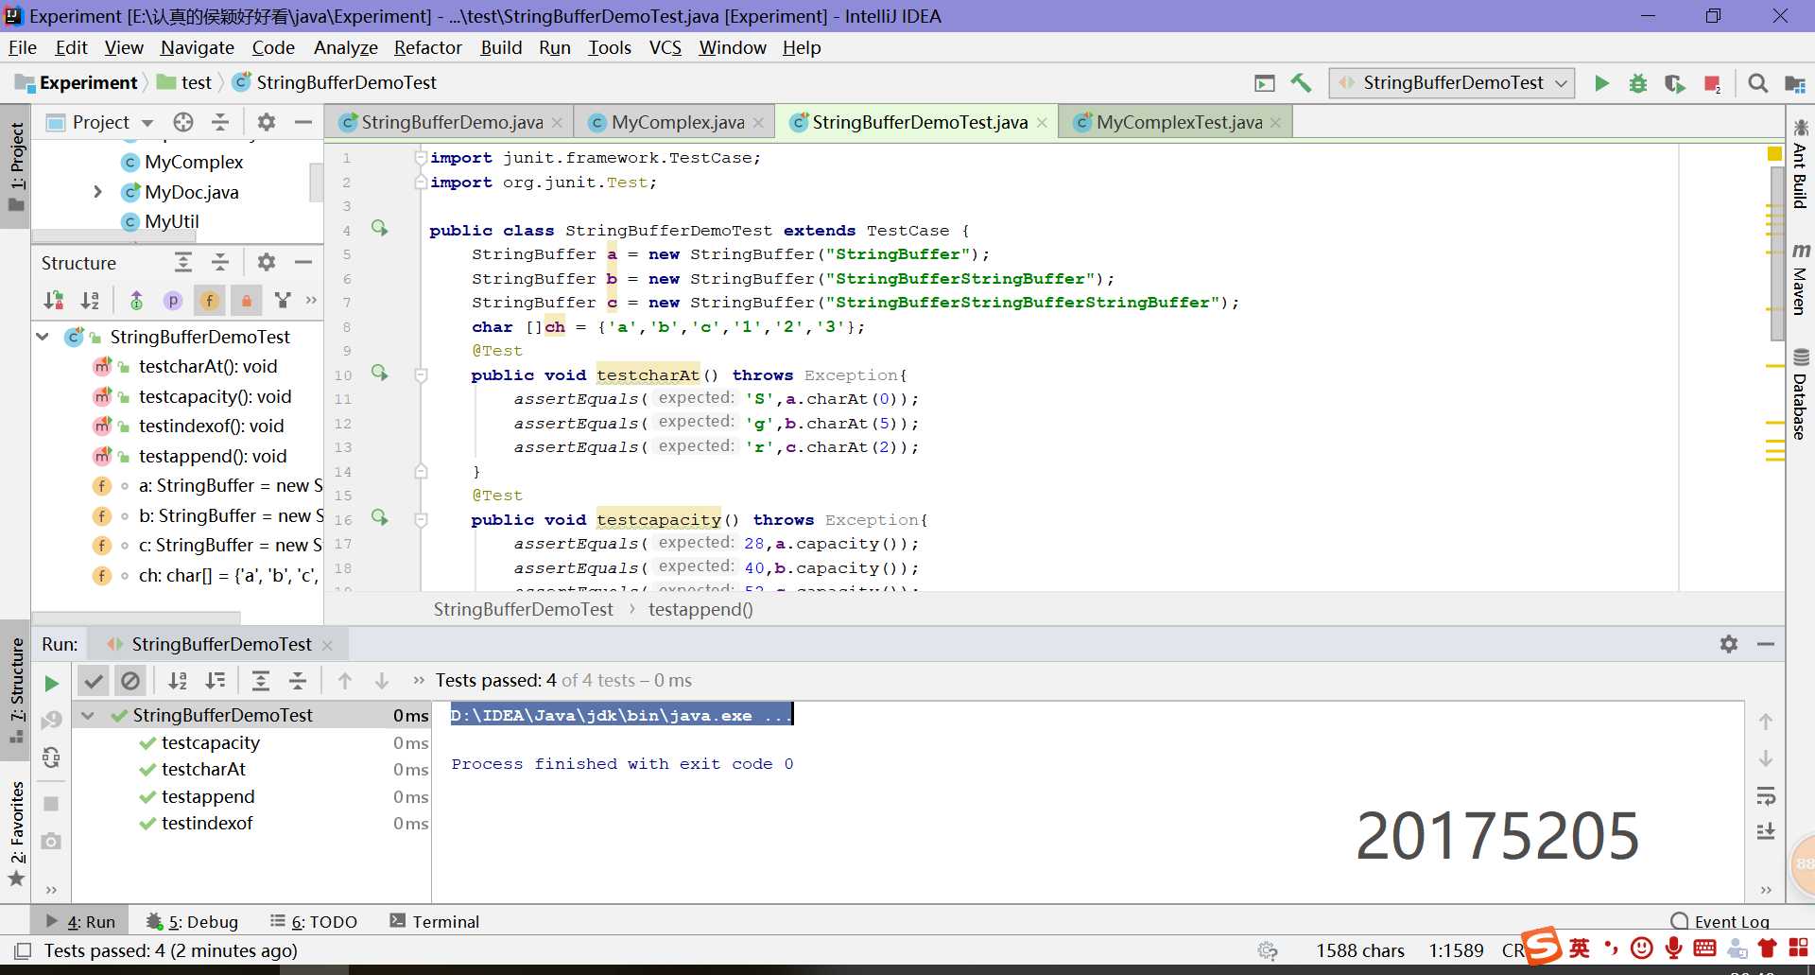
Task: Open Search Everywhere magnifier icon
Action: coord(1757,83)
